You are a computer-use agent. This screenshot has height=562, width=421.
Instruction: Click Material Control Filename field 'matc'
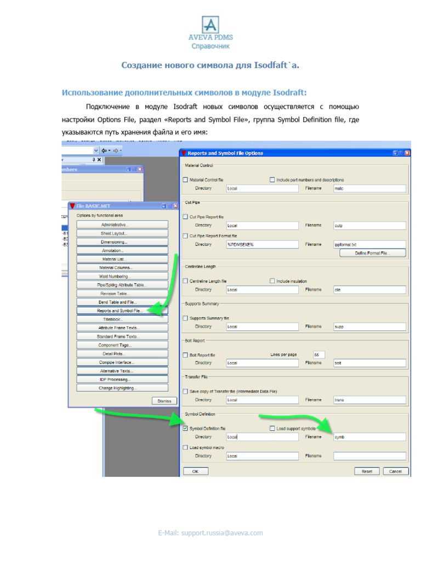370,188
